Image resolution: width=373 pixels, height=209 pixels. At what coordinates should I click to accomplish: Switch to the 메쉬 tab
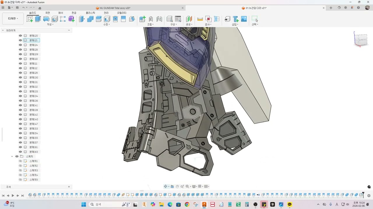tap(61, 13)
